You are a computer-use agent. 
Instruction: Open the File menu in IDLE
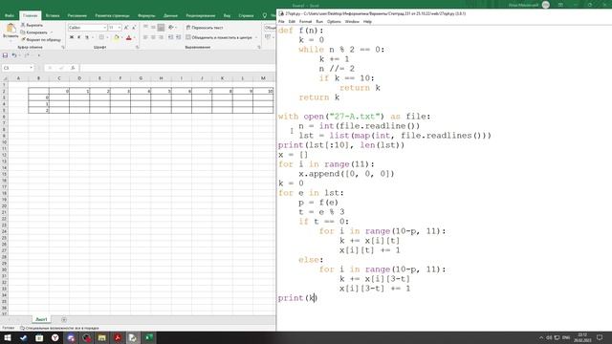click(281, 21)
